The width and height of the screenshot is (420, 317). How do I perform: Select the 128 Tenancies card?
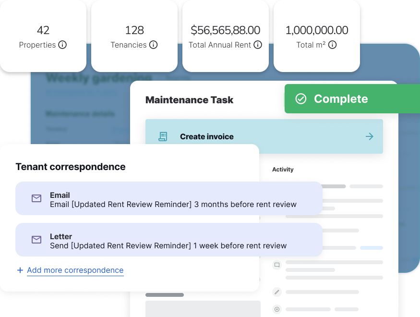134,36
